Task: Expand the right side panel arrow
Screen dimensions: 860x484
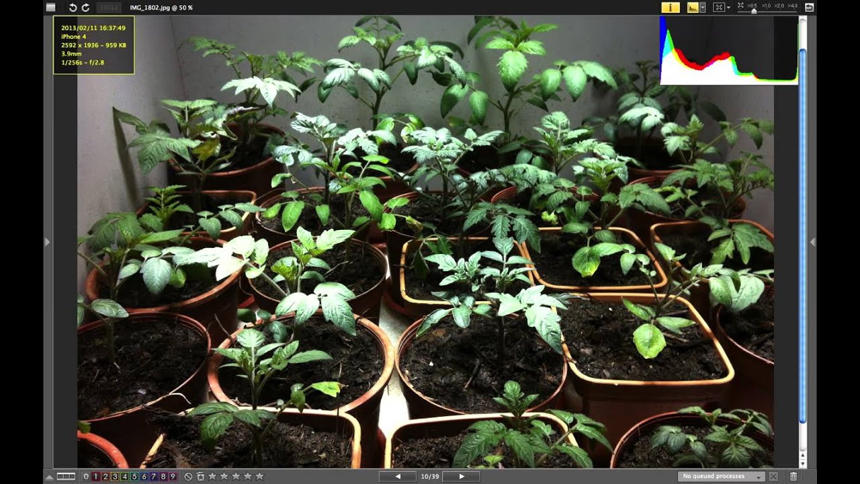Action: [812, 241]
